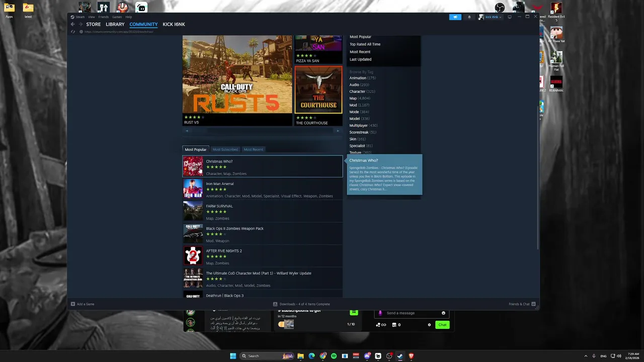Open The Ultimate CoD Character Mod item
Viewport: 644px width, 362px height.
(262, 278)
